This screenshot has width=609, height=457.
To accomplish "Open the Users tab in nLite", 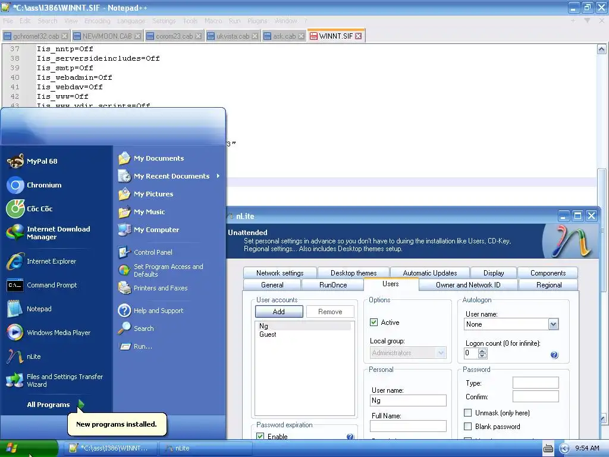I will 390,284.
